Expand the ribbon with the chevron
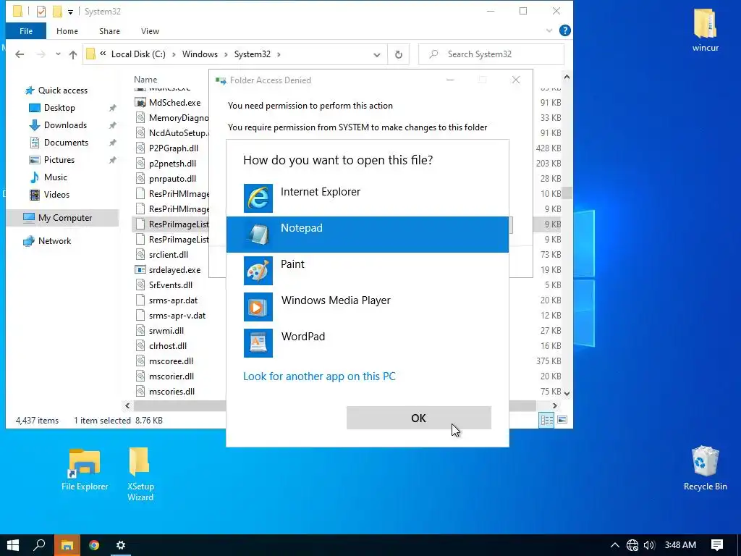 (549, 30)
